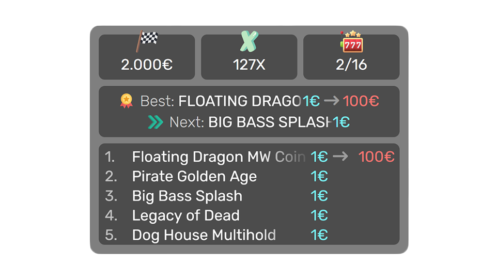Select Big Bass Splash list entry
Viewport: 496px width, 279px height.
coord(187,196)
